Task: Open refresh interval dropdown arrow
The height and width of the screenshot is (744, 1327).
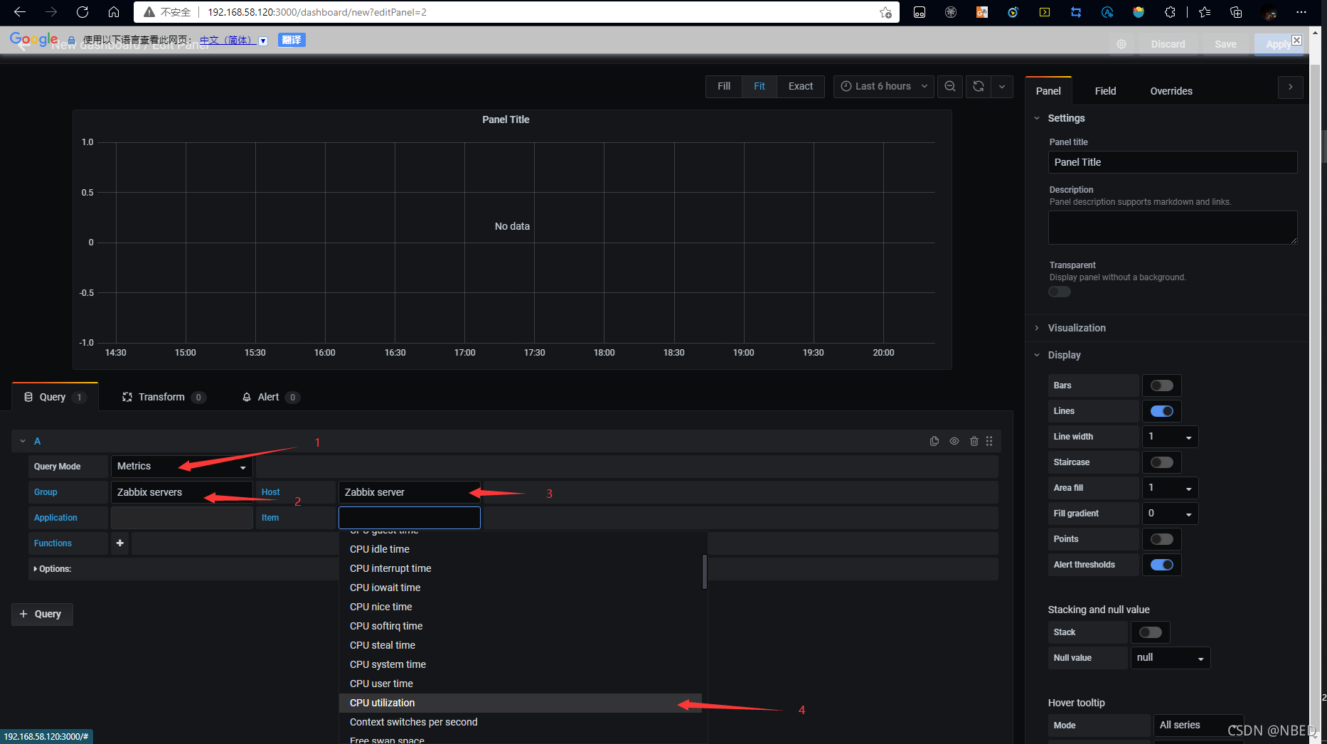Action: pyautogui.click(x=1002, y=86)
